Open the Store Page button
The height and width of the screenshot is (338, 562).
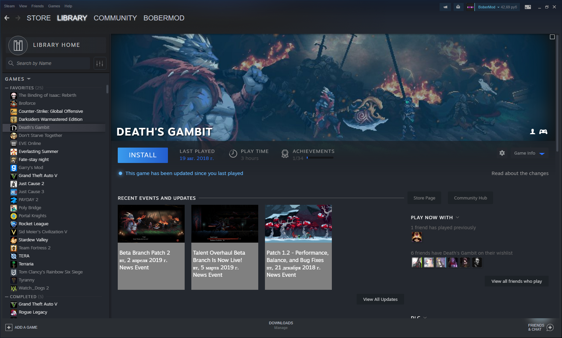point(424,198)
